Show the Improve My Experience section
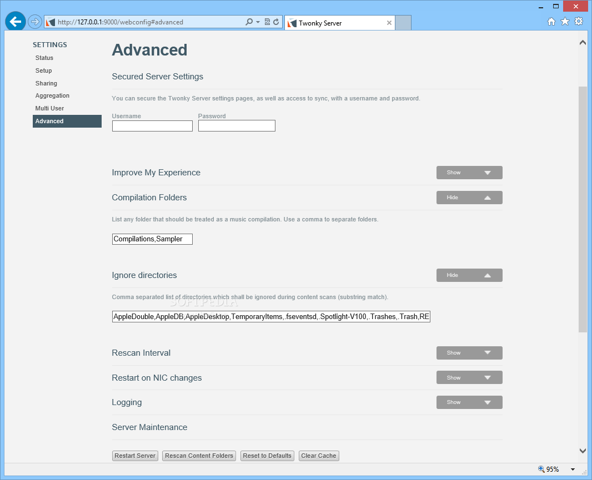Screen dimensions: 592x480 click(469, 173)
